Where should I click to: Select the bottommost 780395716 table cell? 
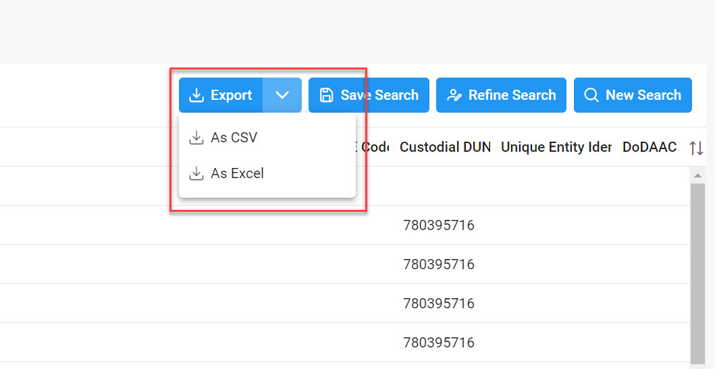(x=439, y=343)
